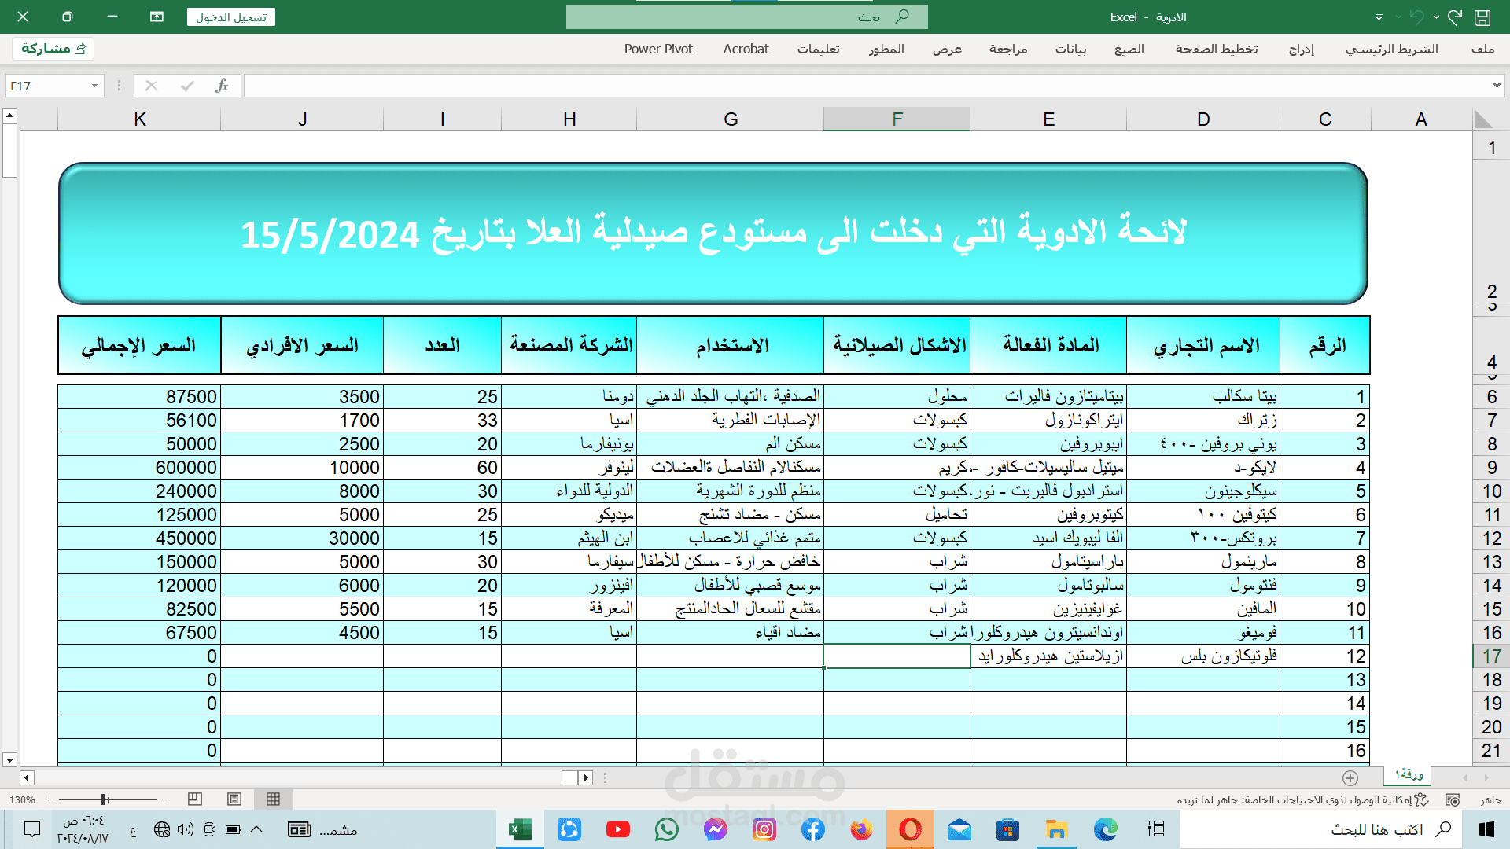Open the Acrobat tab
This screenshot has height=849, width=1510.
(x=746, y=49)
